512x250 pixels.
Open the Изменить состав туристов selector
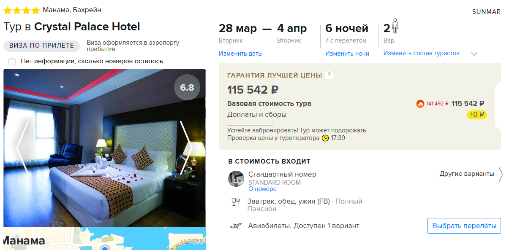tap(422, 53)
